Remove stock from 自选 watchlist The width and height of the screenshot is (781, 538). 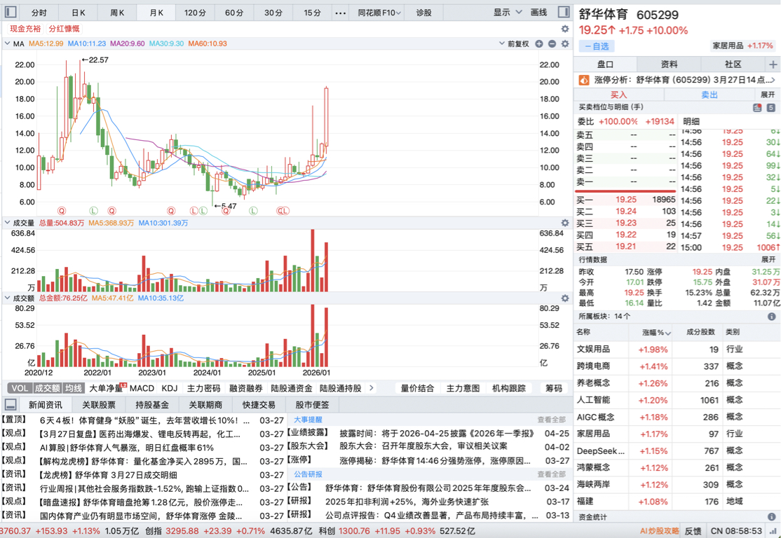click(x=597, y=46)
